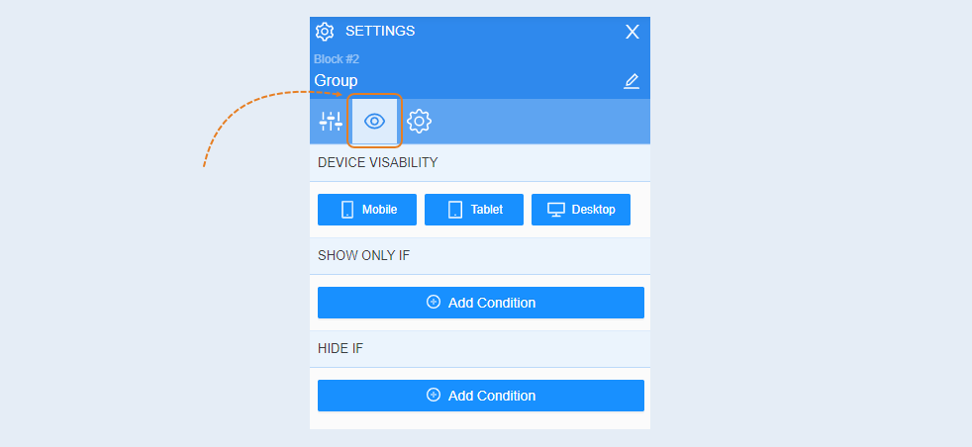Viewport: 972px width, 447px height.
Task: Click the Block #2 label
Action: [x=337, y=59]
